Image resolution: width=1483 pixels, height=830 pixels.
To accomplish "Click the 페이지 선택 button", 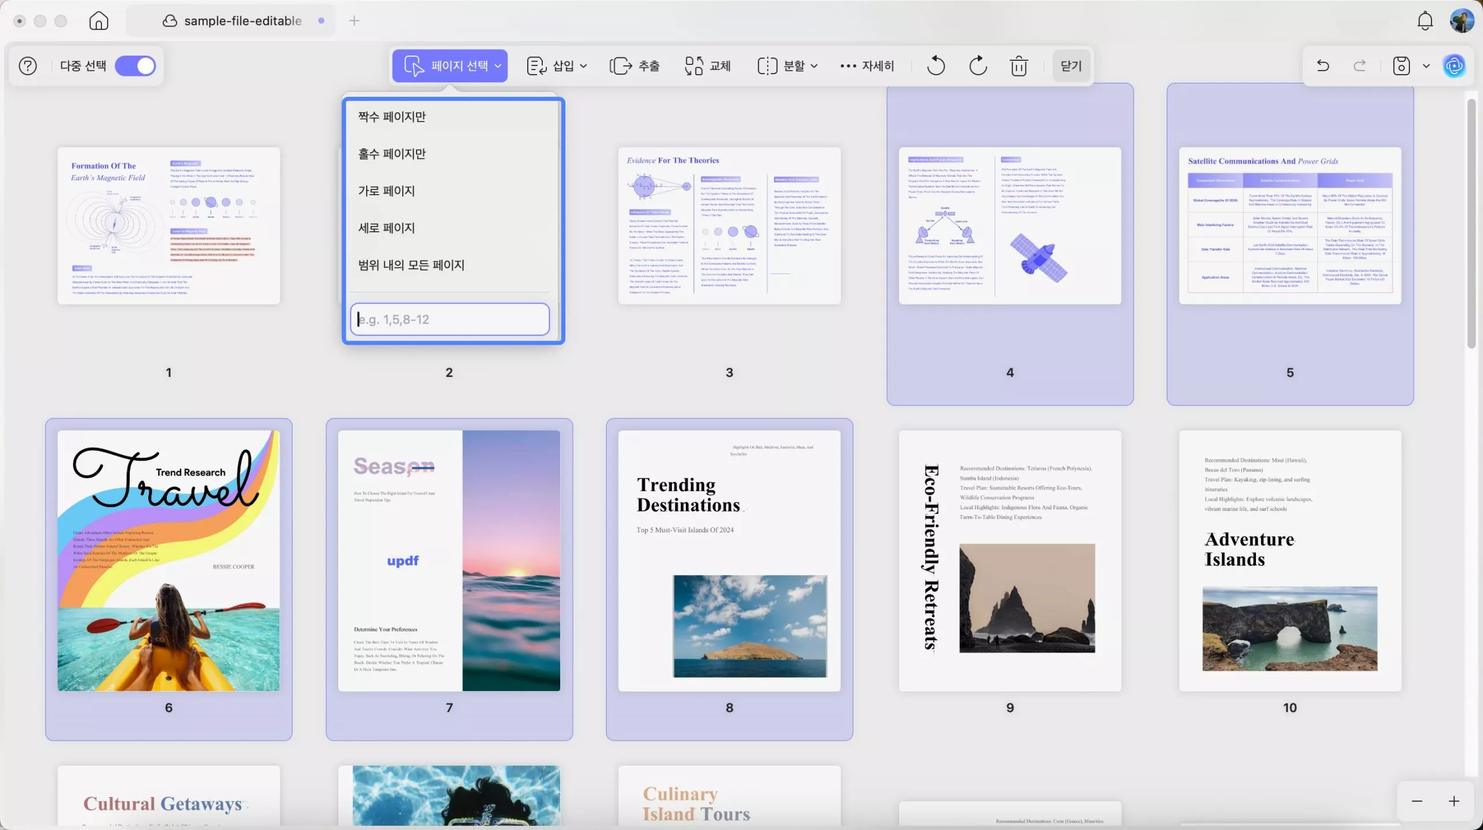I will [x=449, y=66].
